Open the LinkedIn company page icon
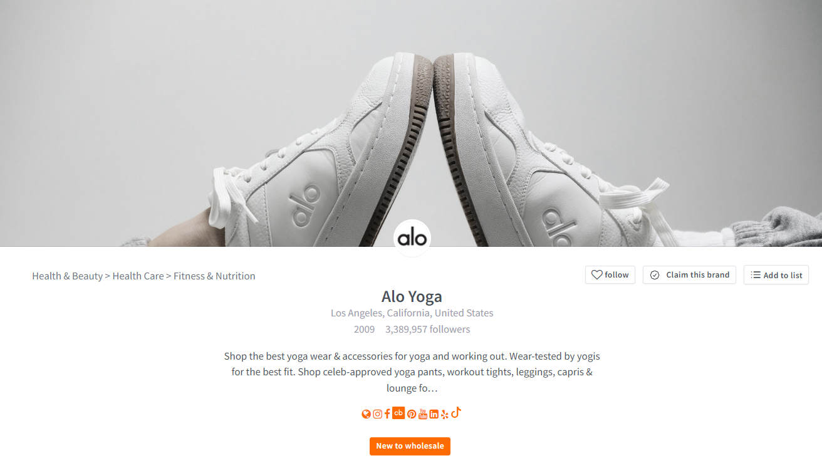 pyautogui.click(x=434, y=414)
